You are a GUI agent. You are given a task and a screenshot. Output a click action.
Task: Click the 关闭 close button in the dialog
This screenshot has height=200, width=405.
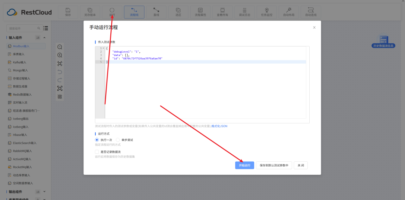(x=301, y=165)
